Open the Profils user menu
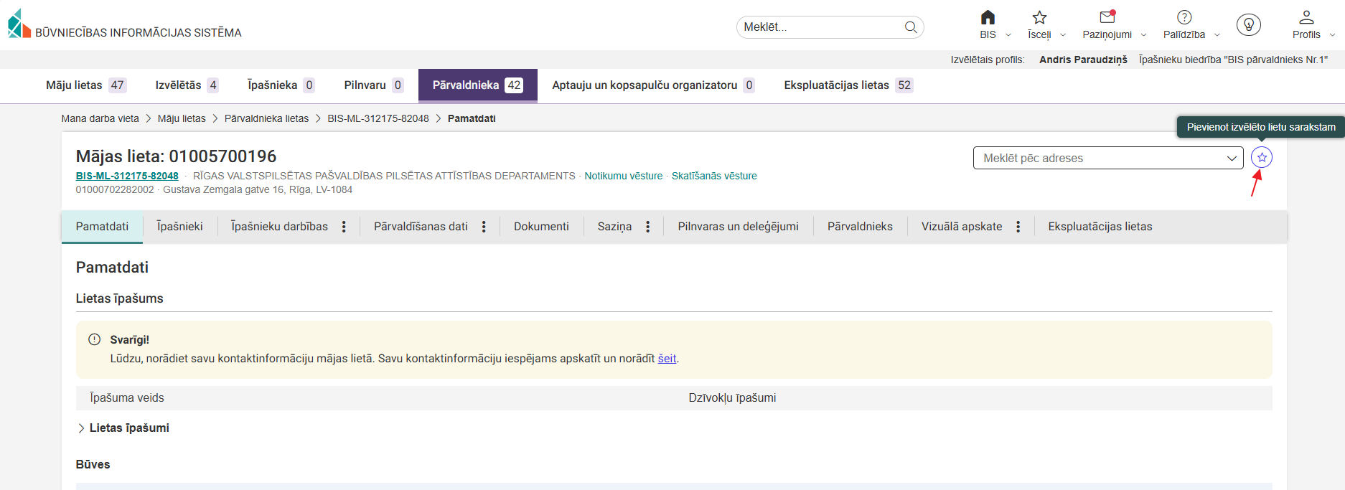This screenshot has height=490, width=1345. (1306, 18)
